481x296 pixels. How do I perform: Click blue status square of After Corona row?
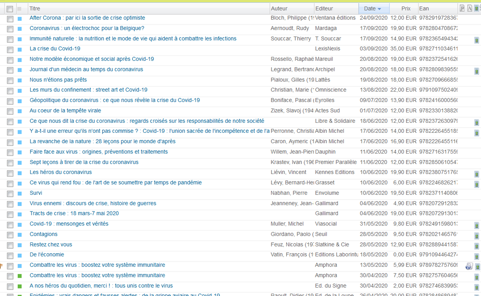[20, 19]
